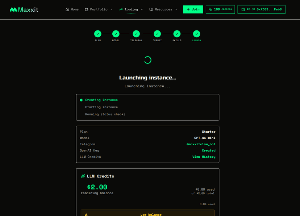Image resolution: width=300 pixels, height=216 pixels.
Task: Click the sparkle icon beside LLM Credits
Action: [83, 176]
